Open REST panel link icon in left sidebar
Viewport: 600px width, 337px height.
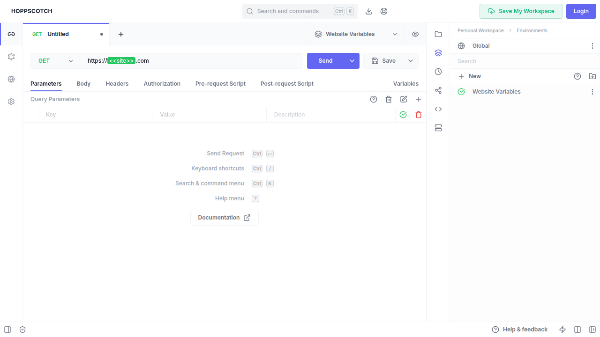(11, 34)
